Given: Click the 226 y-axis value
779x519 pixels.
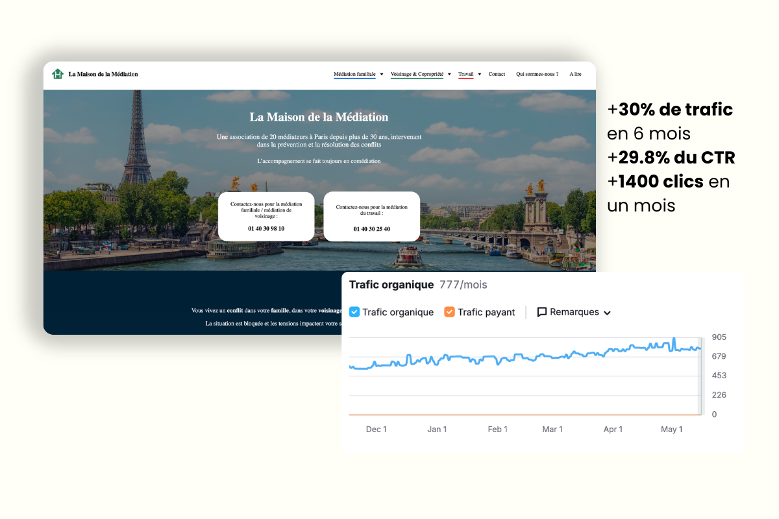Looking at the screenshot, I should [x=719, y=395].
